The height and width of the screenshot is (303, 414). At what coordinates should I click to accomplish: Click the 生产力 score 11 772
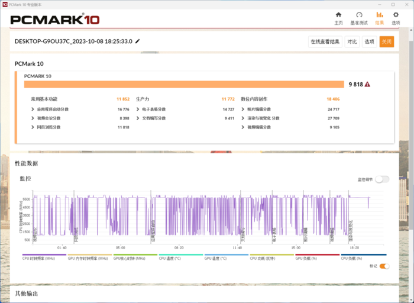[x=228, y=99]
